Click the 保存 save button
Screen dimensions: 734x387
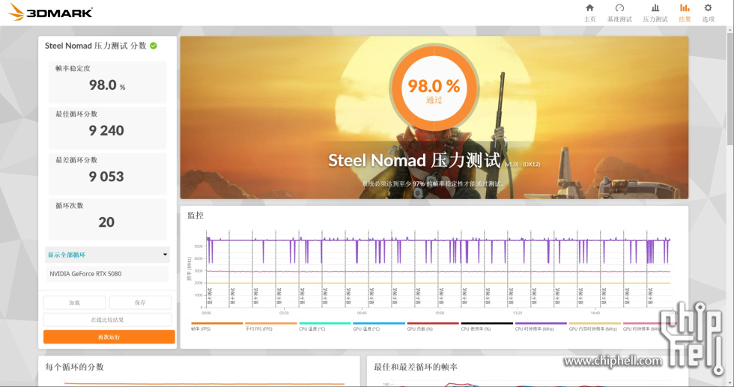click(x=140, y=302)
